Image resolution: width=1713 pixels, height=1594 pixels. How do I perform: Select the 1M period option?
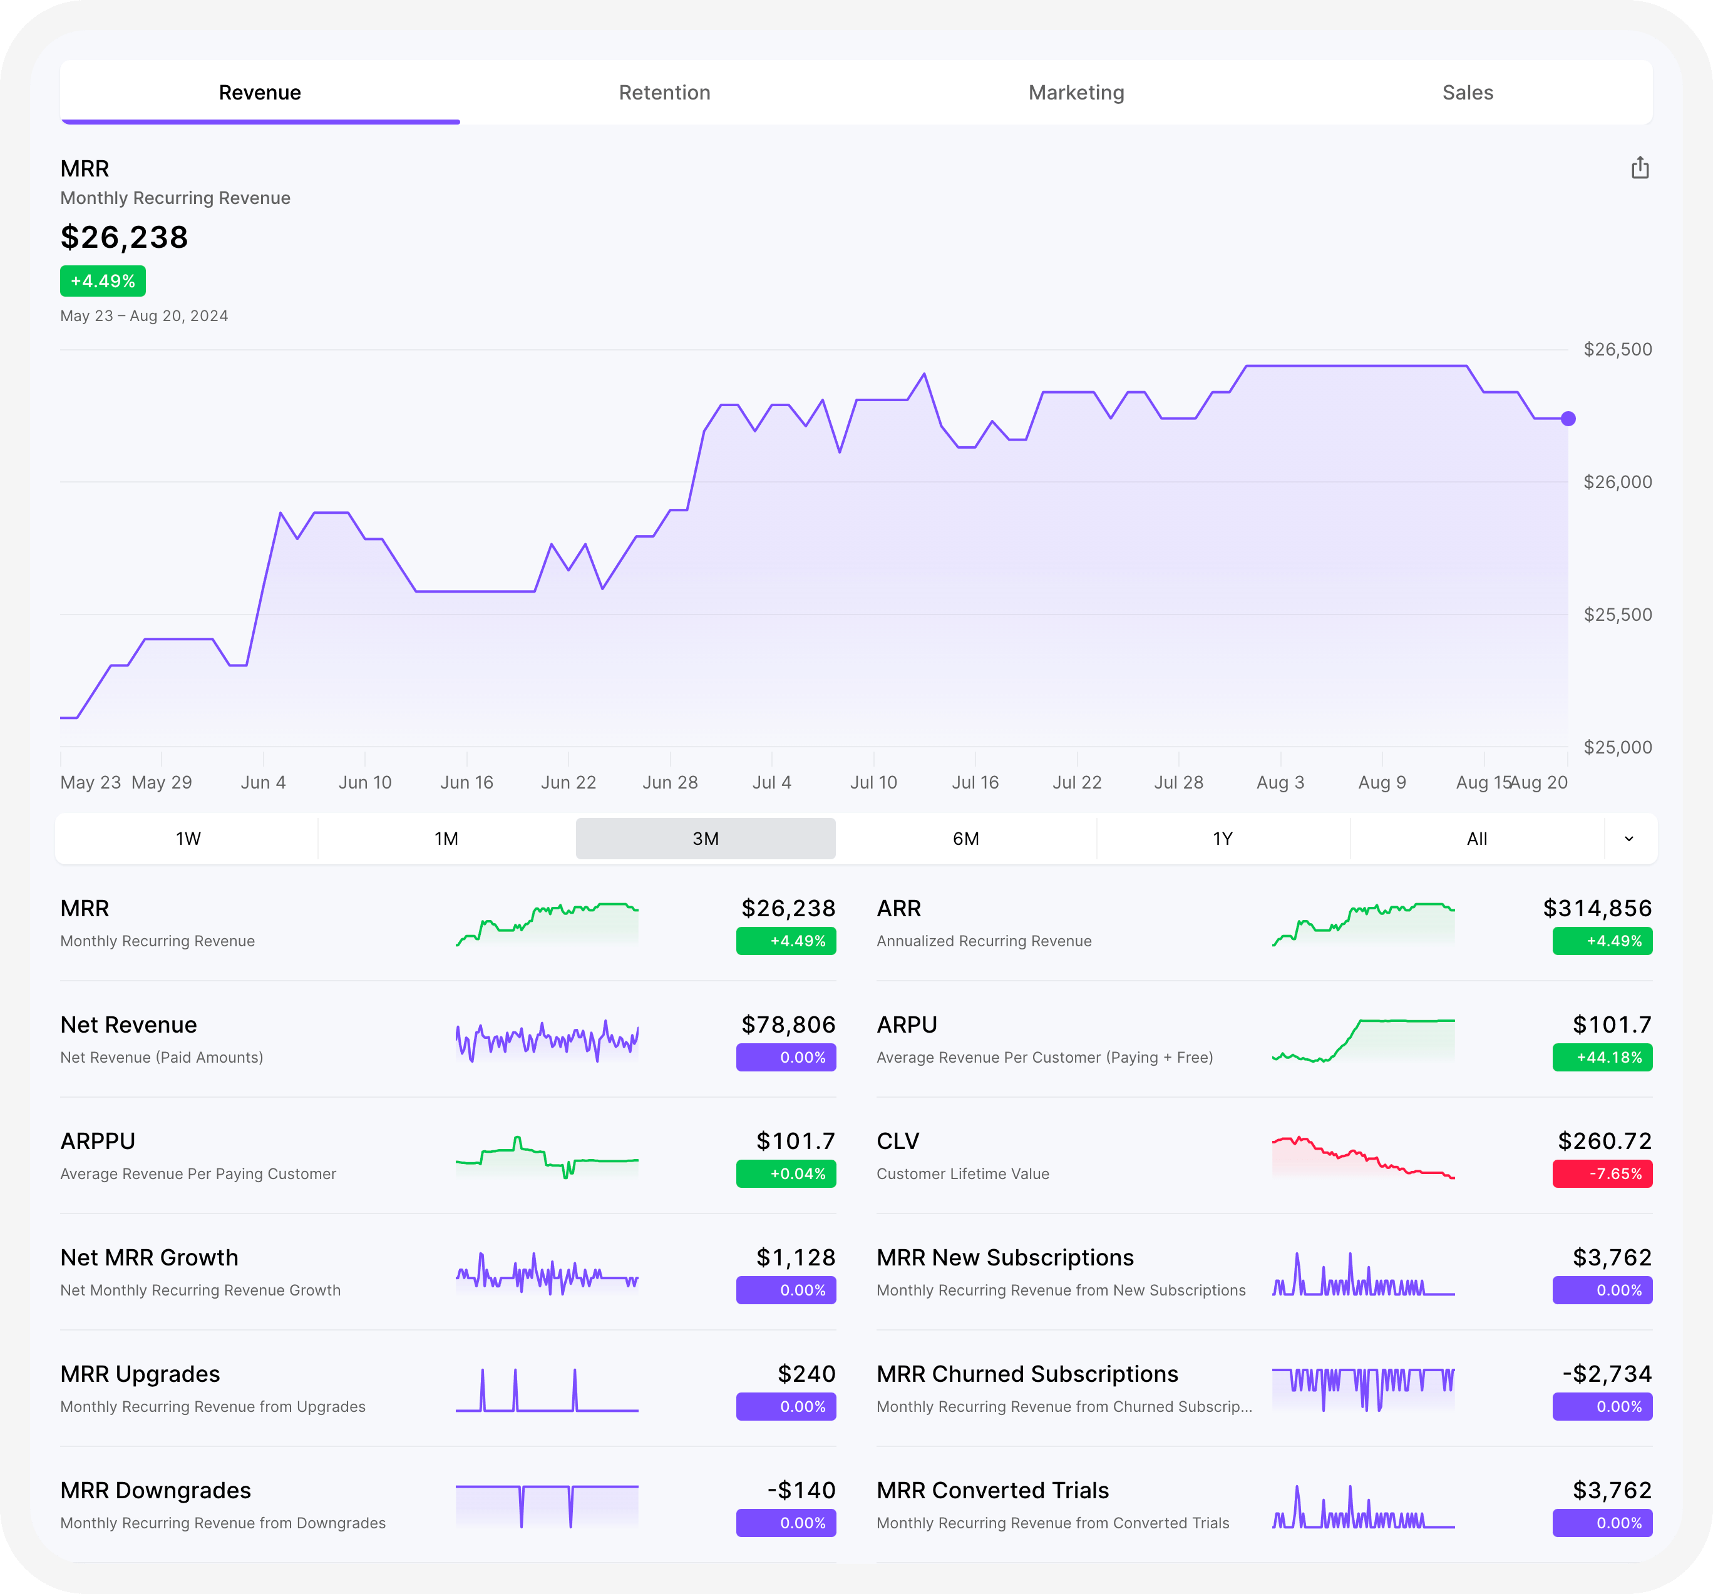[446, 838]
